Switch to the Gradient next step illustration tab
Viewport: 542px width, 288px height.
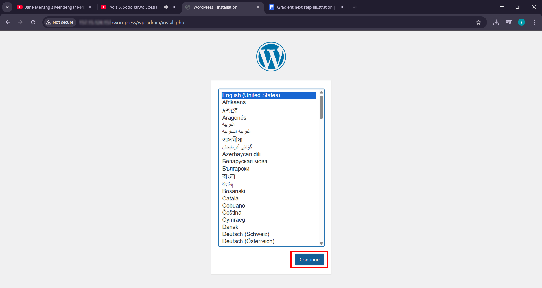point(305,7)
